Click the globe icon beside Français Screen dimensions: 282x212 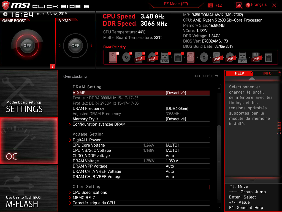point(248,5)
